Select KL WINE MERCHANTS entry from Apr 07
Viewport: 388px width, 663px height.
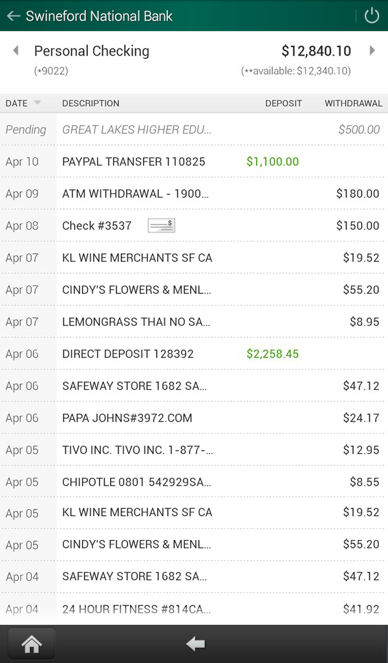point(194,258)
